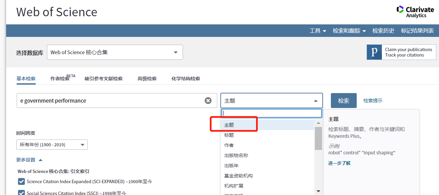Select 主题 from the field list
Screen dimensions: 439x195
(268, 125)
